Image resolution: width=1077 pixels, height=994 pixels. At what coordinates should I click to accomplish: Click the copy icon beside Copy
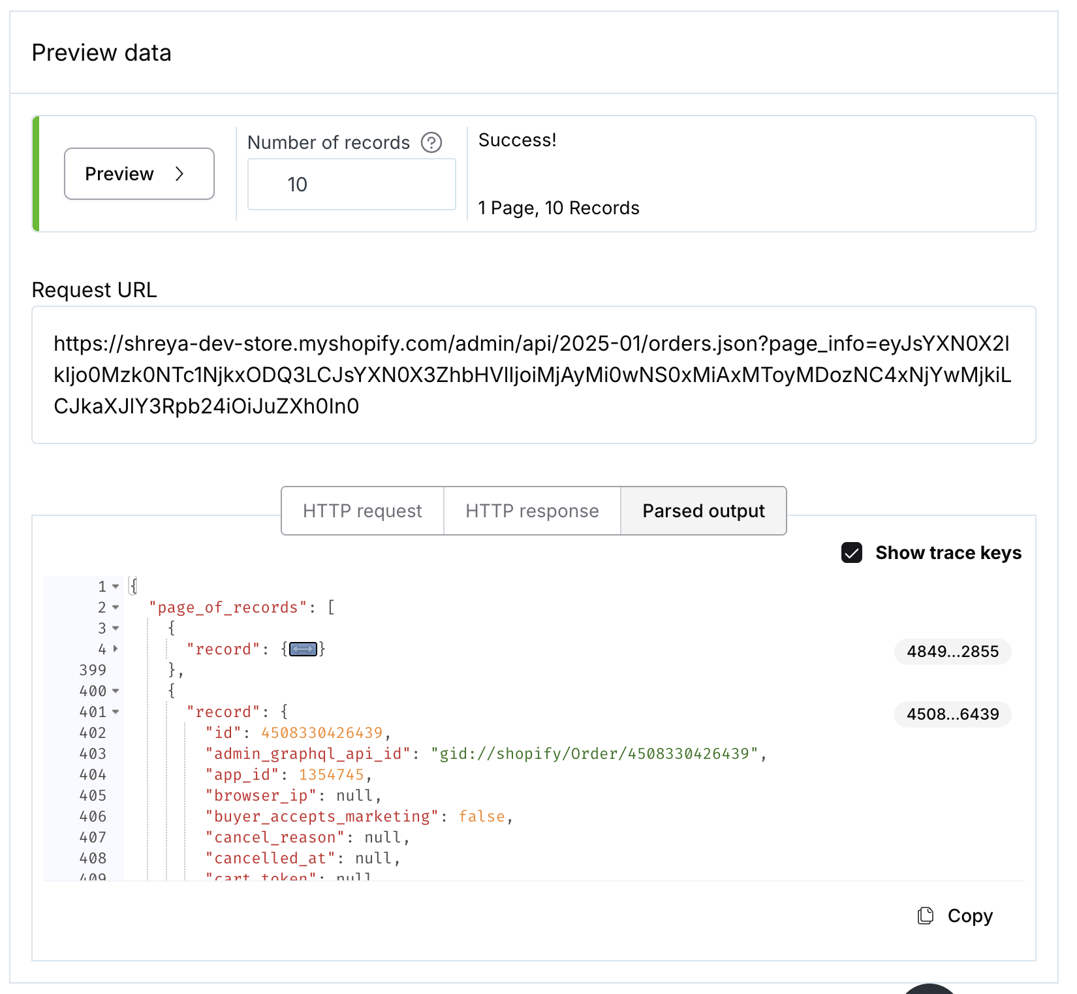coord(925,916)
